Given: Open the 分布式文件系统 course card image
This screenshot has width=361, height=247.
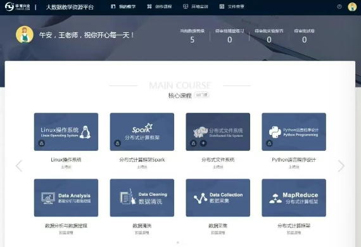Looking at the screenshot, I should click(218, 132).
